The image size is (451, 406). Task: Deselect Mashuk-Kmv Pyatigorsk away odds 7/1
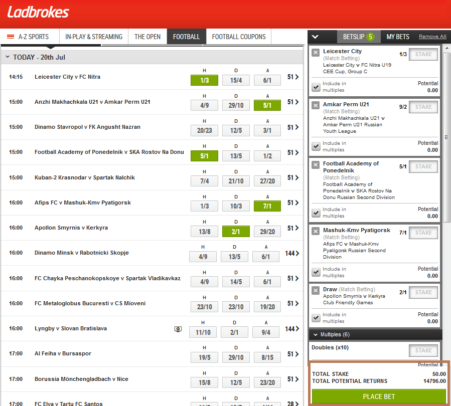pos(267,207)
